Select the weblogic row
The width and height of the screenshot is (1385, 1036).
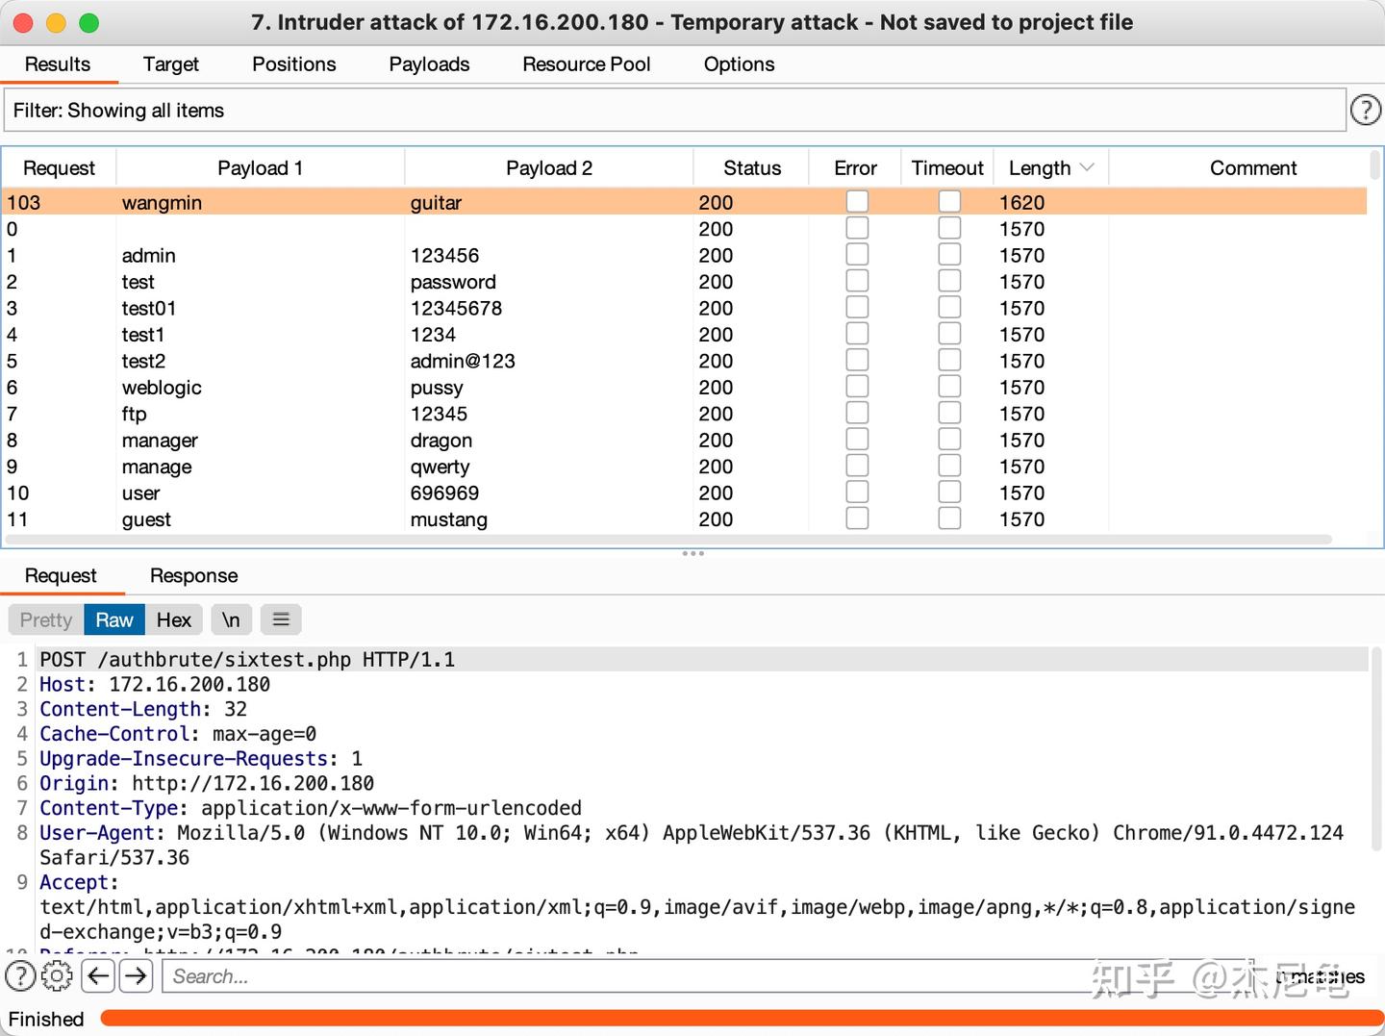tap(685, 387)
